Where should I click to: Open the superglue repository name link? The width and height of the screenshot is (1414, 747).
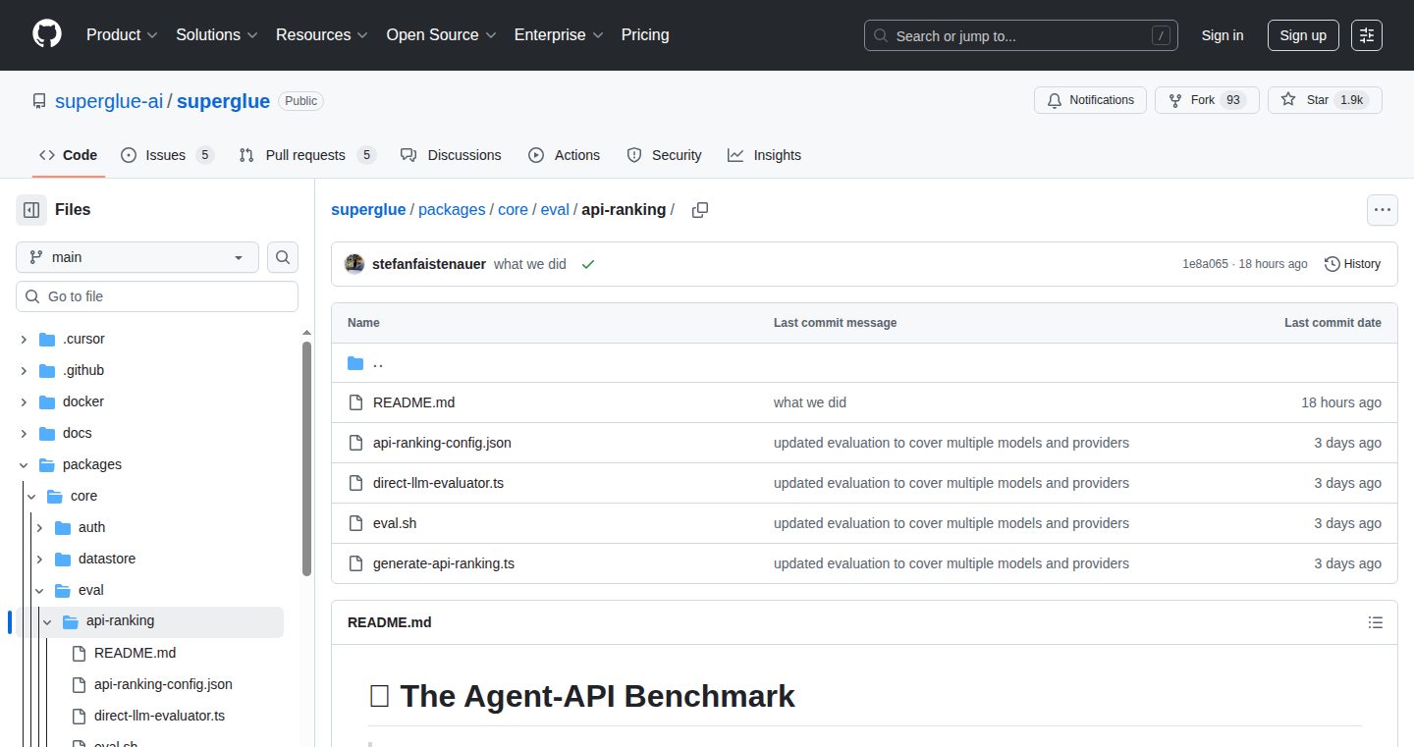pos(223,101)
